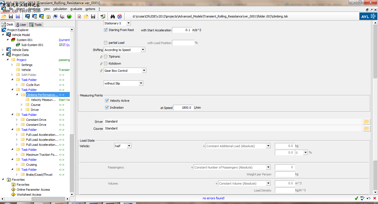Open the options menu
The height and width of the screenshot is (204, 378).
(90, 9)
